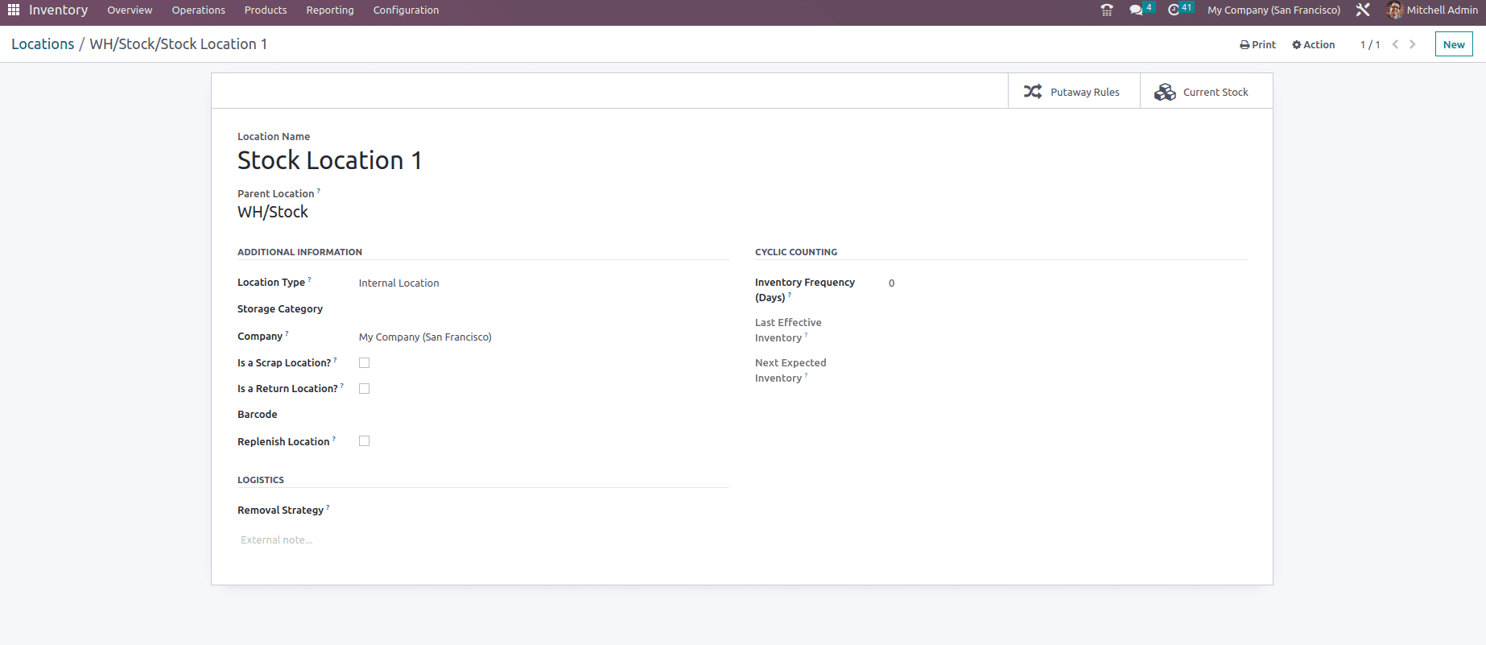Click help tooltip beside Location Type

(x=310, y=279)
